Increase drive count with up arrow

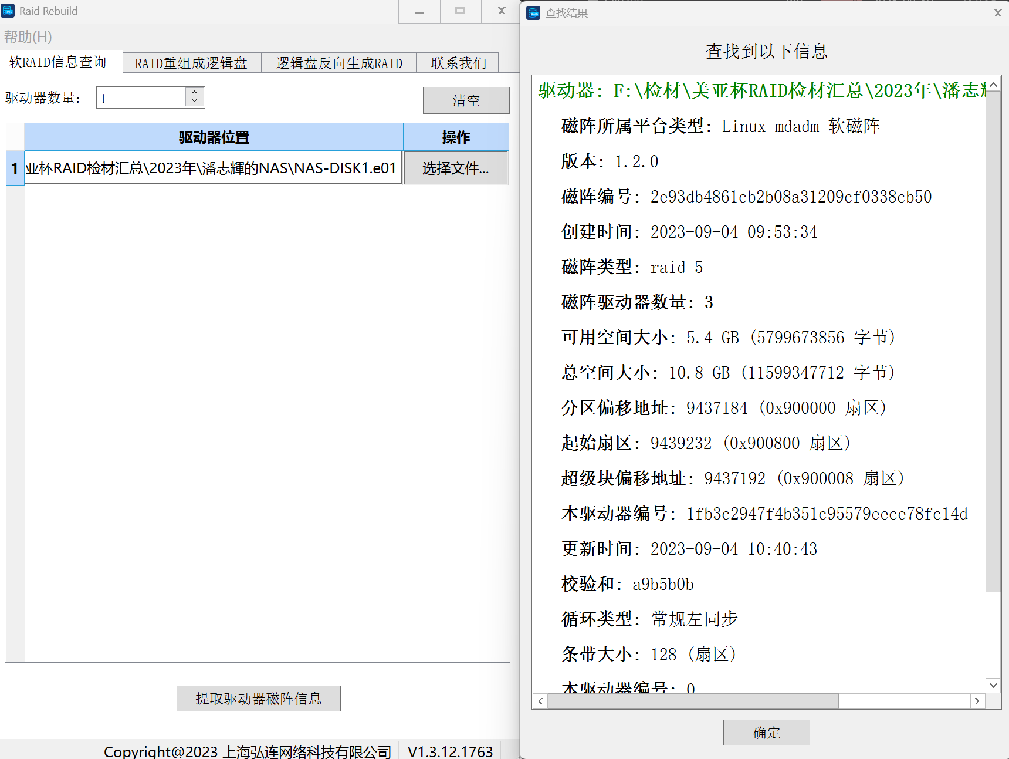tap(195, 92)
